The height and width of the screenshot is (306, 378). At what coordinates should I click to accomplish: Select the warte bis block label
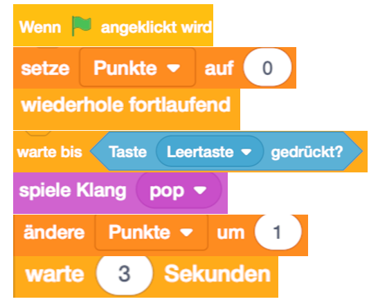50,152
